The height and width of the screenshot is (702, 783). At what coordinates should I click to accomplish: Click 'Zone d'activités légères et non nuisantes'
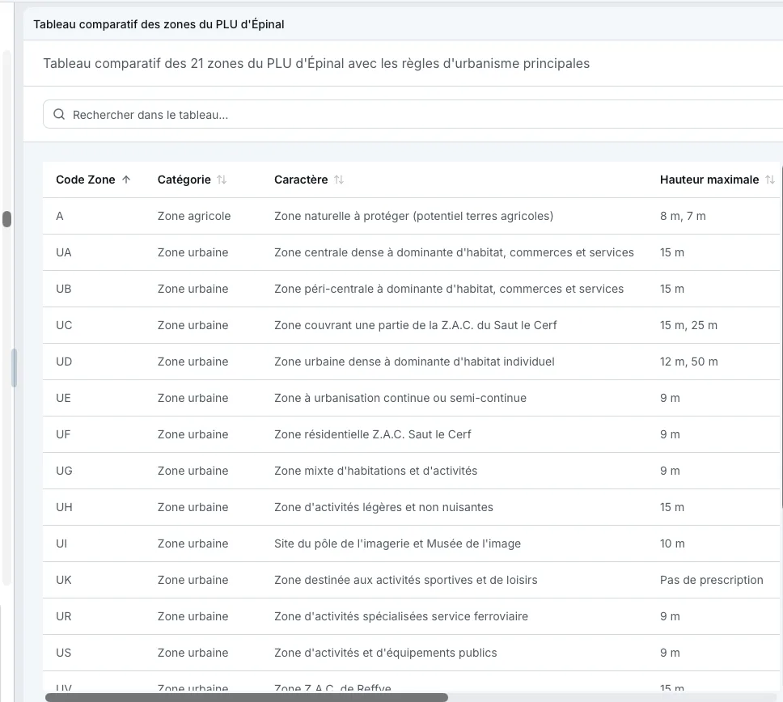tap(383, 508)
